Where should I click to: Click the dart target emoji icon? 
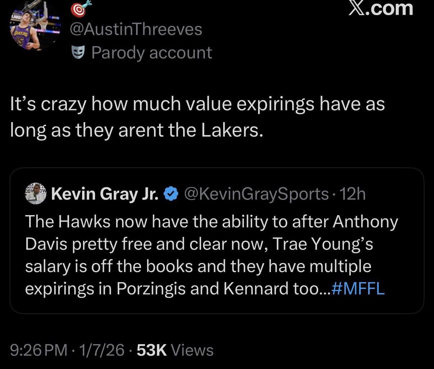(x=80, y=9)
